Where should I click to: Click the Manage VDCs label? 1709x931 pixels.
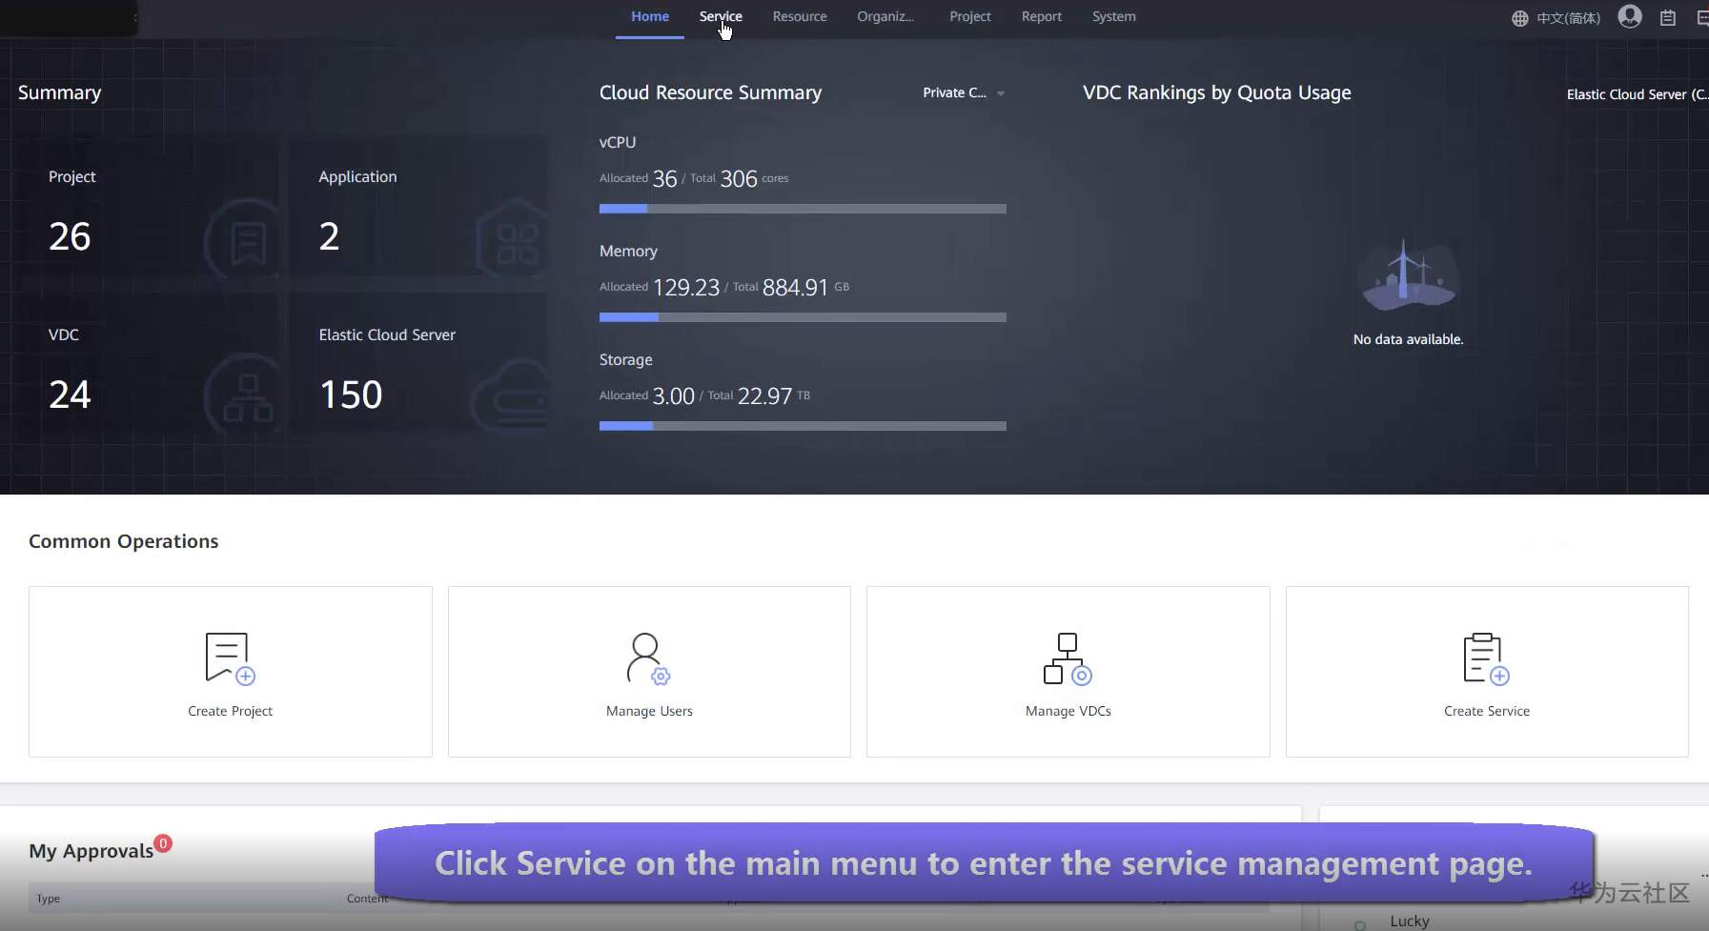1068,711
